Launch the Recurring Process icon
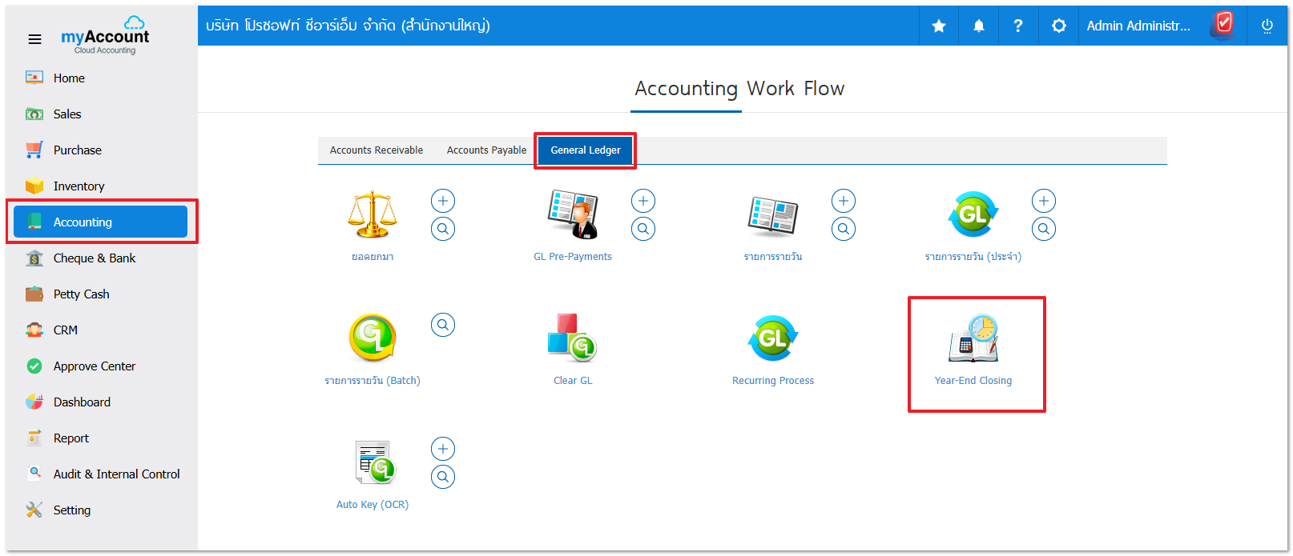This screenshot has width=1293, height=556. 772,338
